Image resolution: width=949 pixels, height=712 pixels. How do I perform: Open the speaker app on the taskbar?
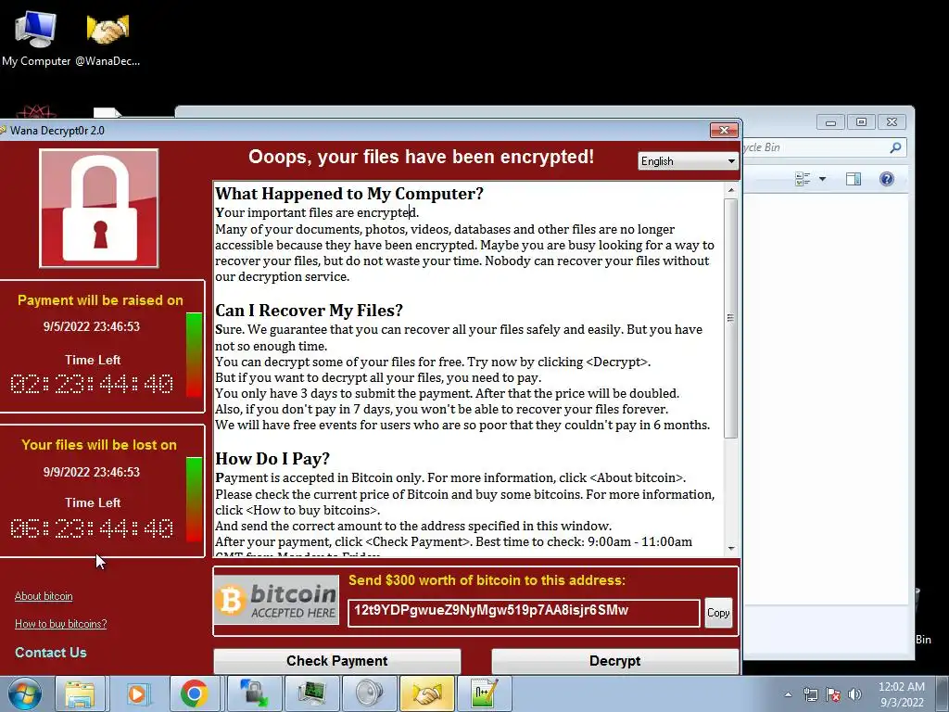click(369, 693)
